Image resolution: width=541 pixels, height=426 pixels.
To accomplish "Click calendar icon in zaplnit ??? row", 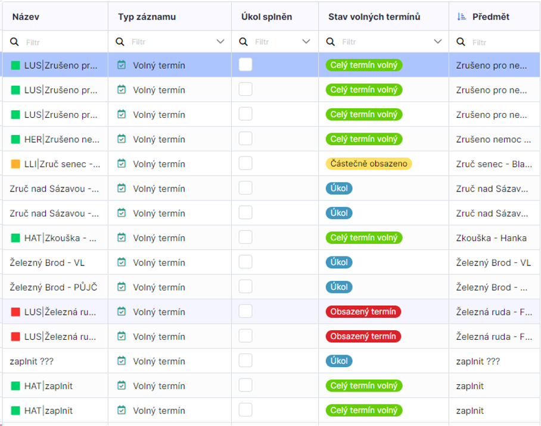I will pos(122,361).
